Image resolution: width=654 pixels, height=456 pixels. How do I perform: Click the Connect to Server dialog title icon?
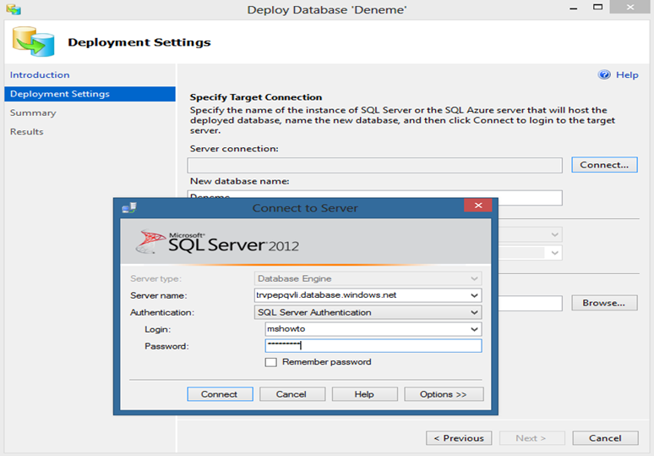[x=129, y=207]
